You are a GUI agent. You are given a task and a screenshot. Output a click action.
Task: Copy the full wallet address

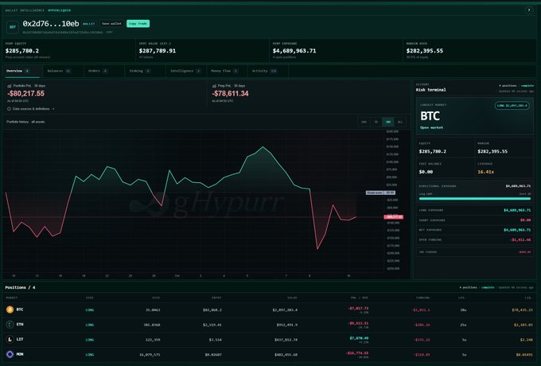coord(109,33)
